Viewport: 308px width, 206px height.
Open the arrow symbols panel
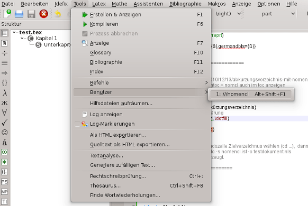4,73
